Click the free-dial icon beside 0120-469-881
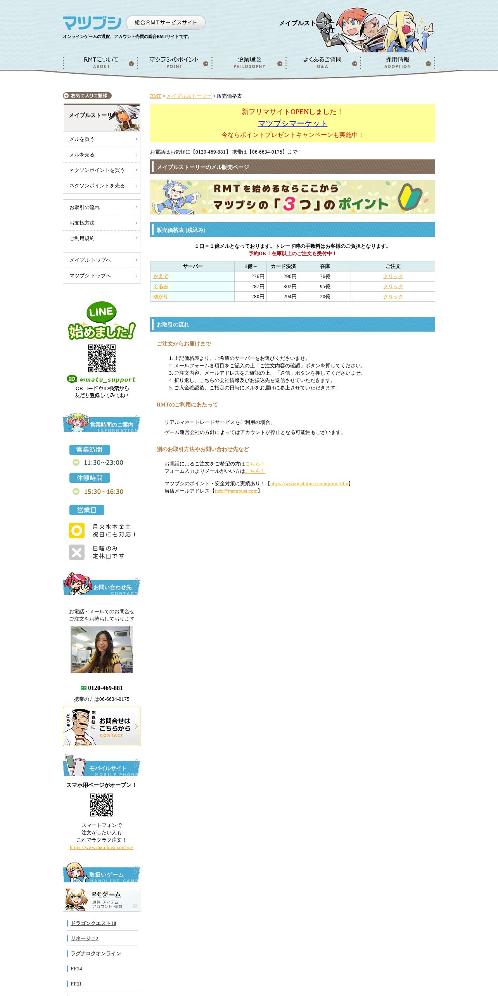Viewport: 498px width, 996px height. coord(83,688)
